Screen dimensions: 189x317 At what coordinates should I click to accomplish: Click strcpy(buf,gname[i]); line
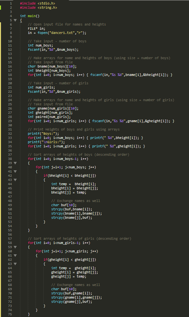click(x=72, y=293)
